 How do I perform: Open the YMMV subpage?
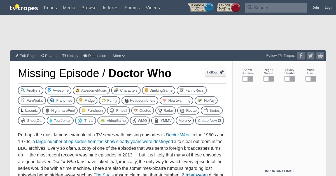163,121
